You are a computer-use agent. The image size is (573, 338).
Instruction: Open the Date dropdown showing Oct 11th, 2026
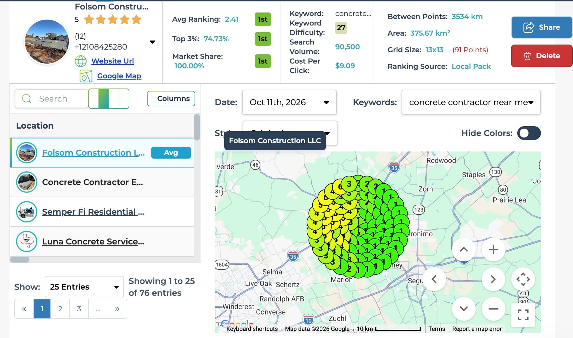tap(289, 102)
